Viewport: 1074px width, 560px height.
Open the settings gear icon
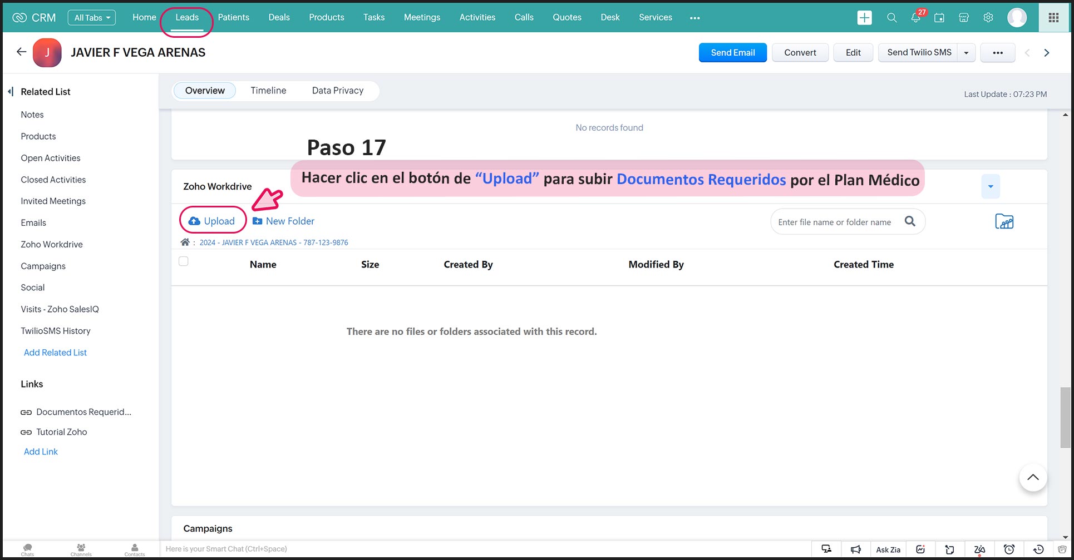(988, 18)
